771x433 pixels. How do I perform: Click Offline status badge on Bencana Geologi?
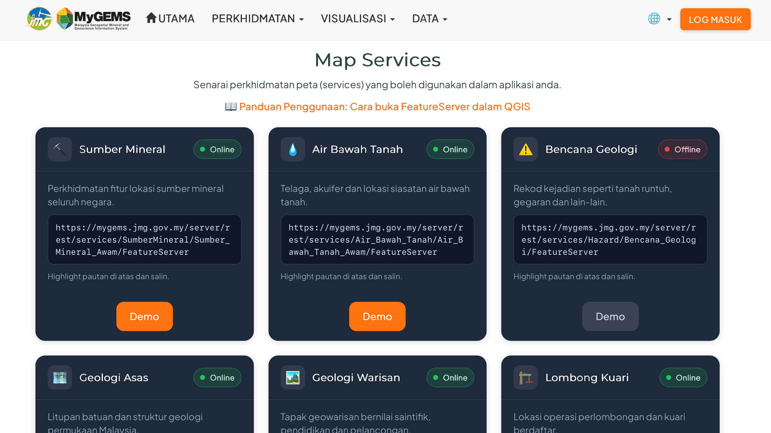683,149
